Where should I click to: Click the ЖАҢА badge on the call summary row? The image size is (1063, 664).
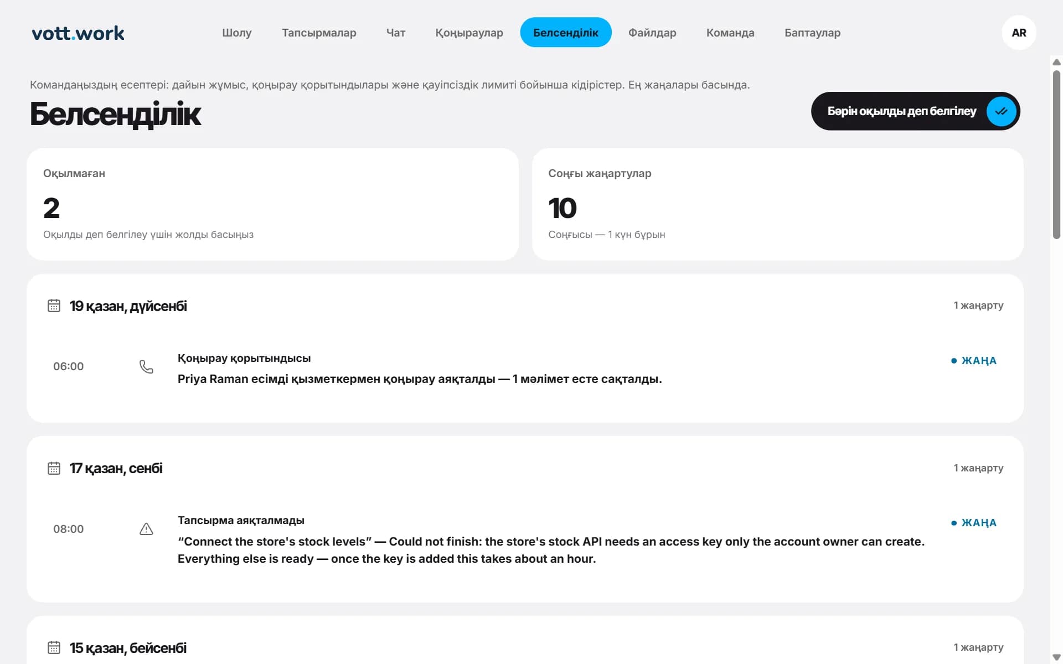pos(974,361)
